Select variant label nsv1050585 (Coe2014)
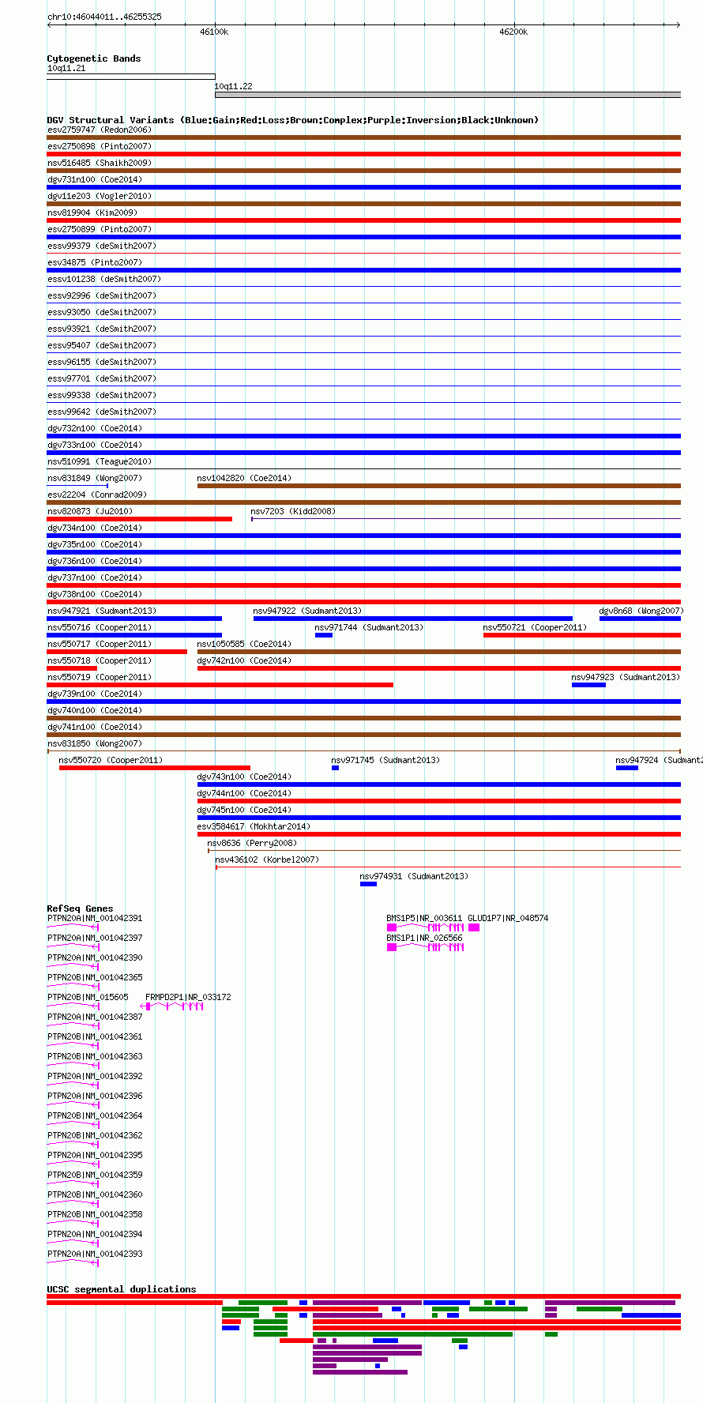Image resolution: width=703 pixels, height=1403 pixels. (244, 644)
